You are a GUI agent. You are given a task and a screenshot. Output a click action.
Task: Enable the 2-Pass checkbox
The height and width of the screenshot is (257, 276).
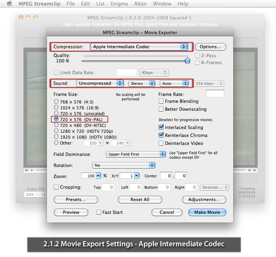pos(197,56)
